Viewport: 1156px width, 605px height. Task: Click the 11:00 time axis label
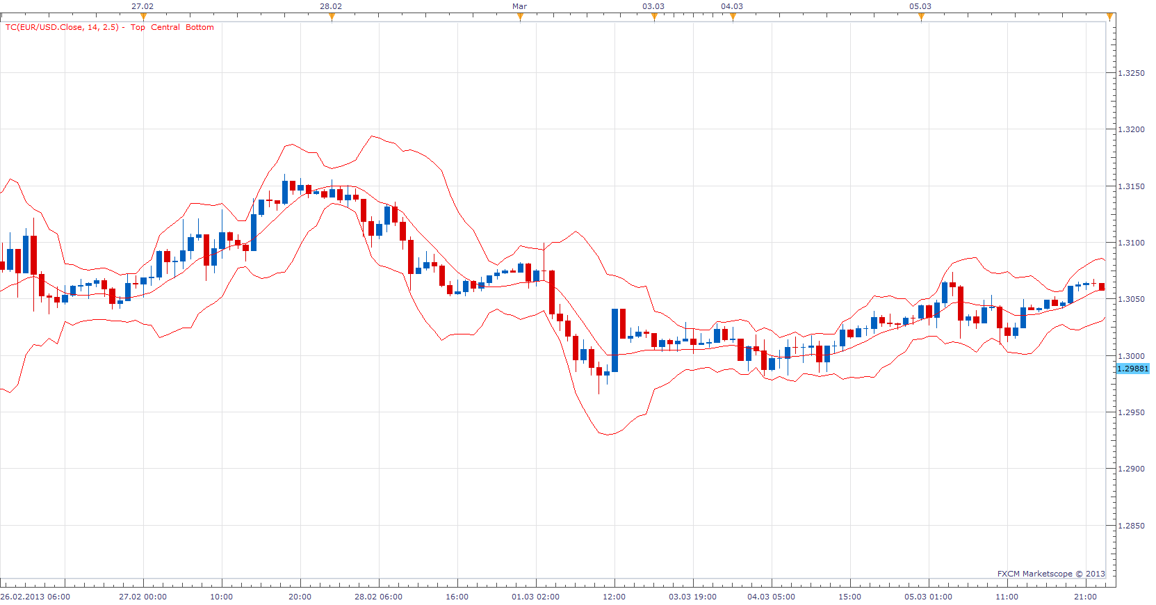pyautogui.click(x=1007, y=597)
